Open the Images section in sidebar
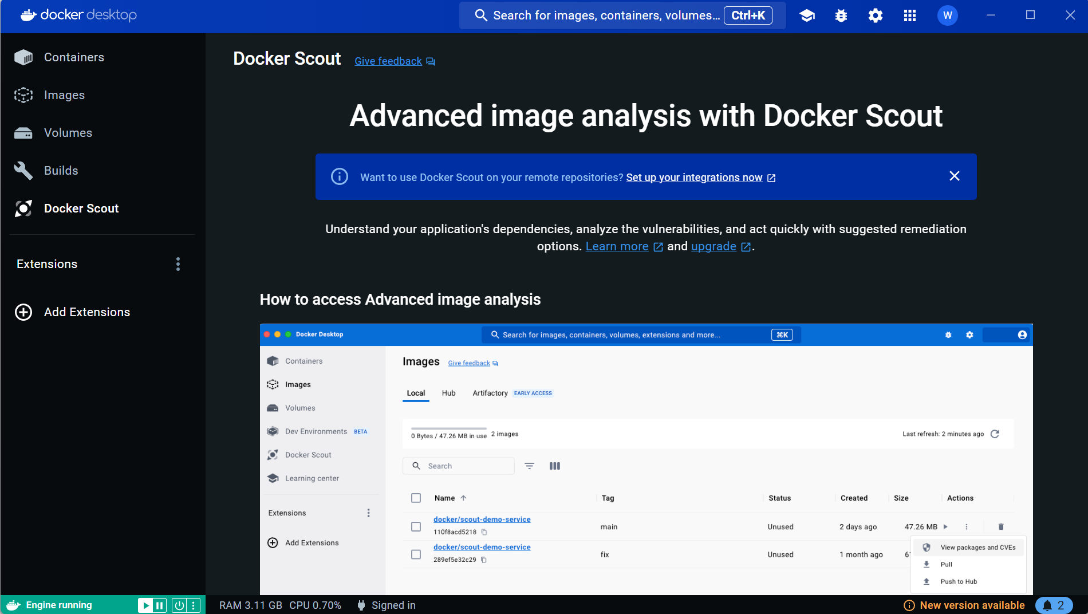1088x614 pixels. (x=103, y=95)
